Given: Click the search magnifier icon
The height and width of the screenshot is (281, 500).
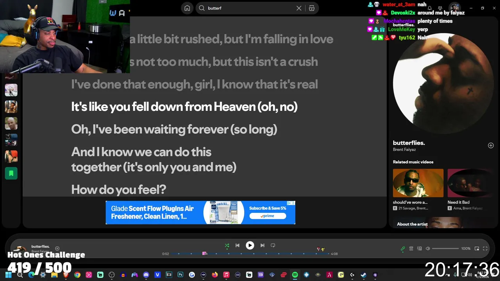Looking at the screenshot, I should click(x=202, y=8).
